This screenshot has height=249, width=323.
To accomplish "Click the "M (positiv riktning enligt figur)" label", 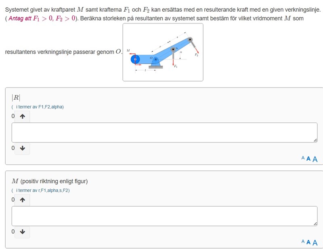I will click(50, 181).
